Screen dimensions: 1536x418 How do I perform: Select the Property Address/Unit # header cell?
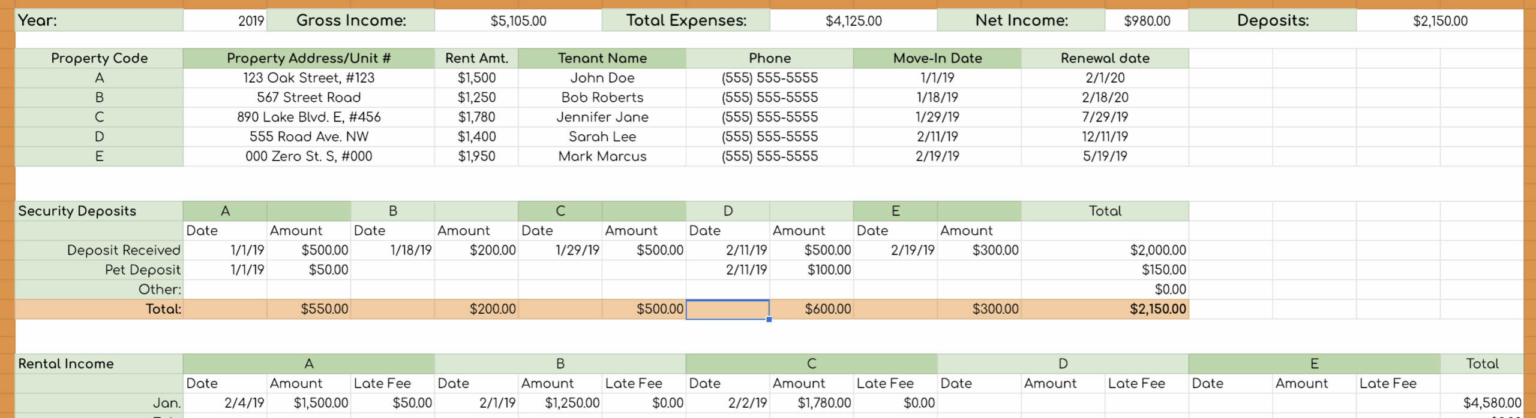click(x=308, y=58)
